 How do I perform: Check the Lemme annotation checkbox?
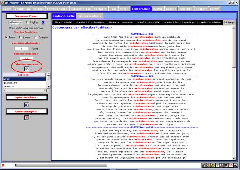tap(21, 37)
